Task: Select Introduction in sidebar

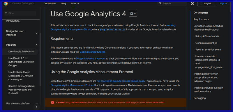Action: (x=13, y=21)
